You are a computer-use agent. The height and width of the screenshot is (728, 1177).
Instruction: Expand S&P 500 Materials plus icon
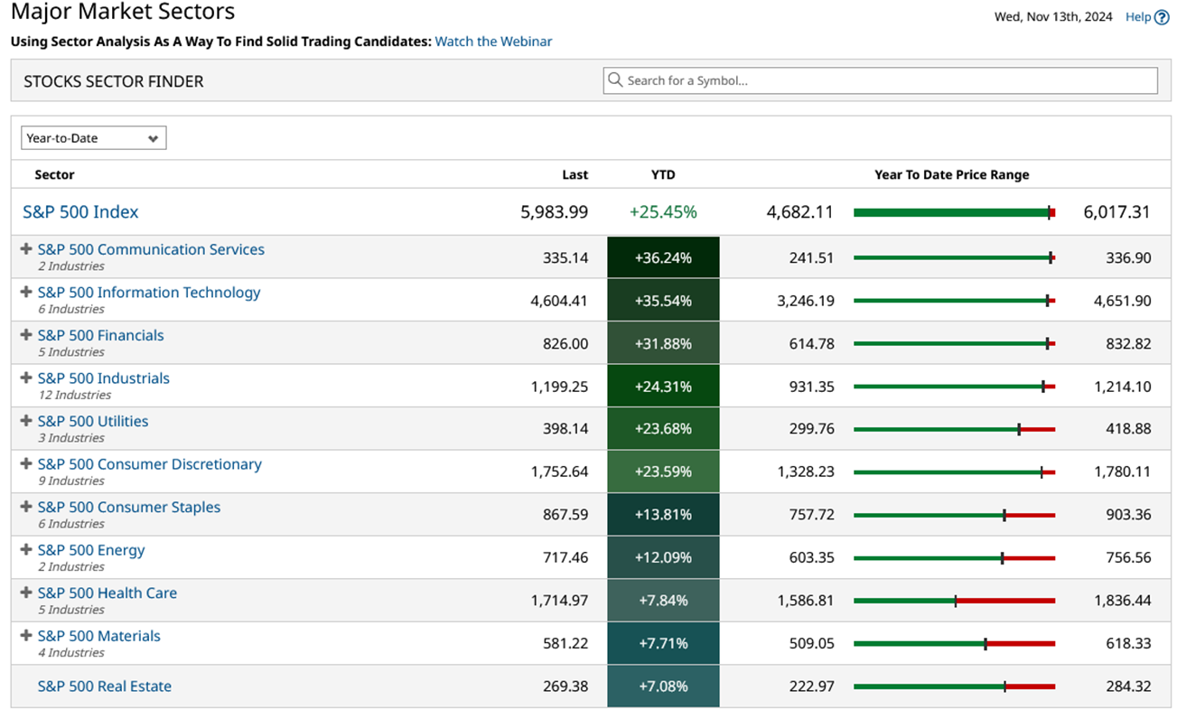tap(26, 635)
